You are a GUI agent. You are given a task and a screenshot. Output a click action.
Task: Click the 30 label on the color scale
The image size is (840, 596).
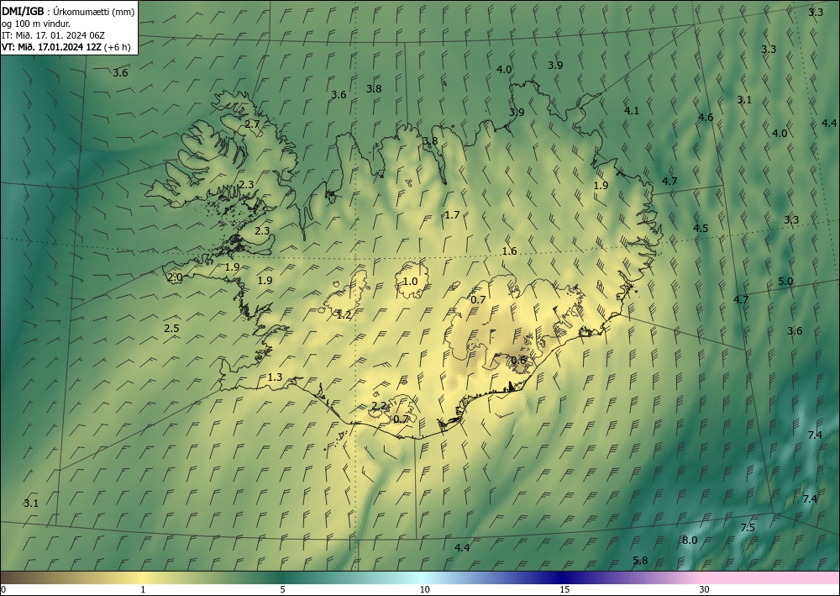click(x=705, y=589)
